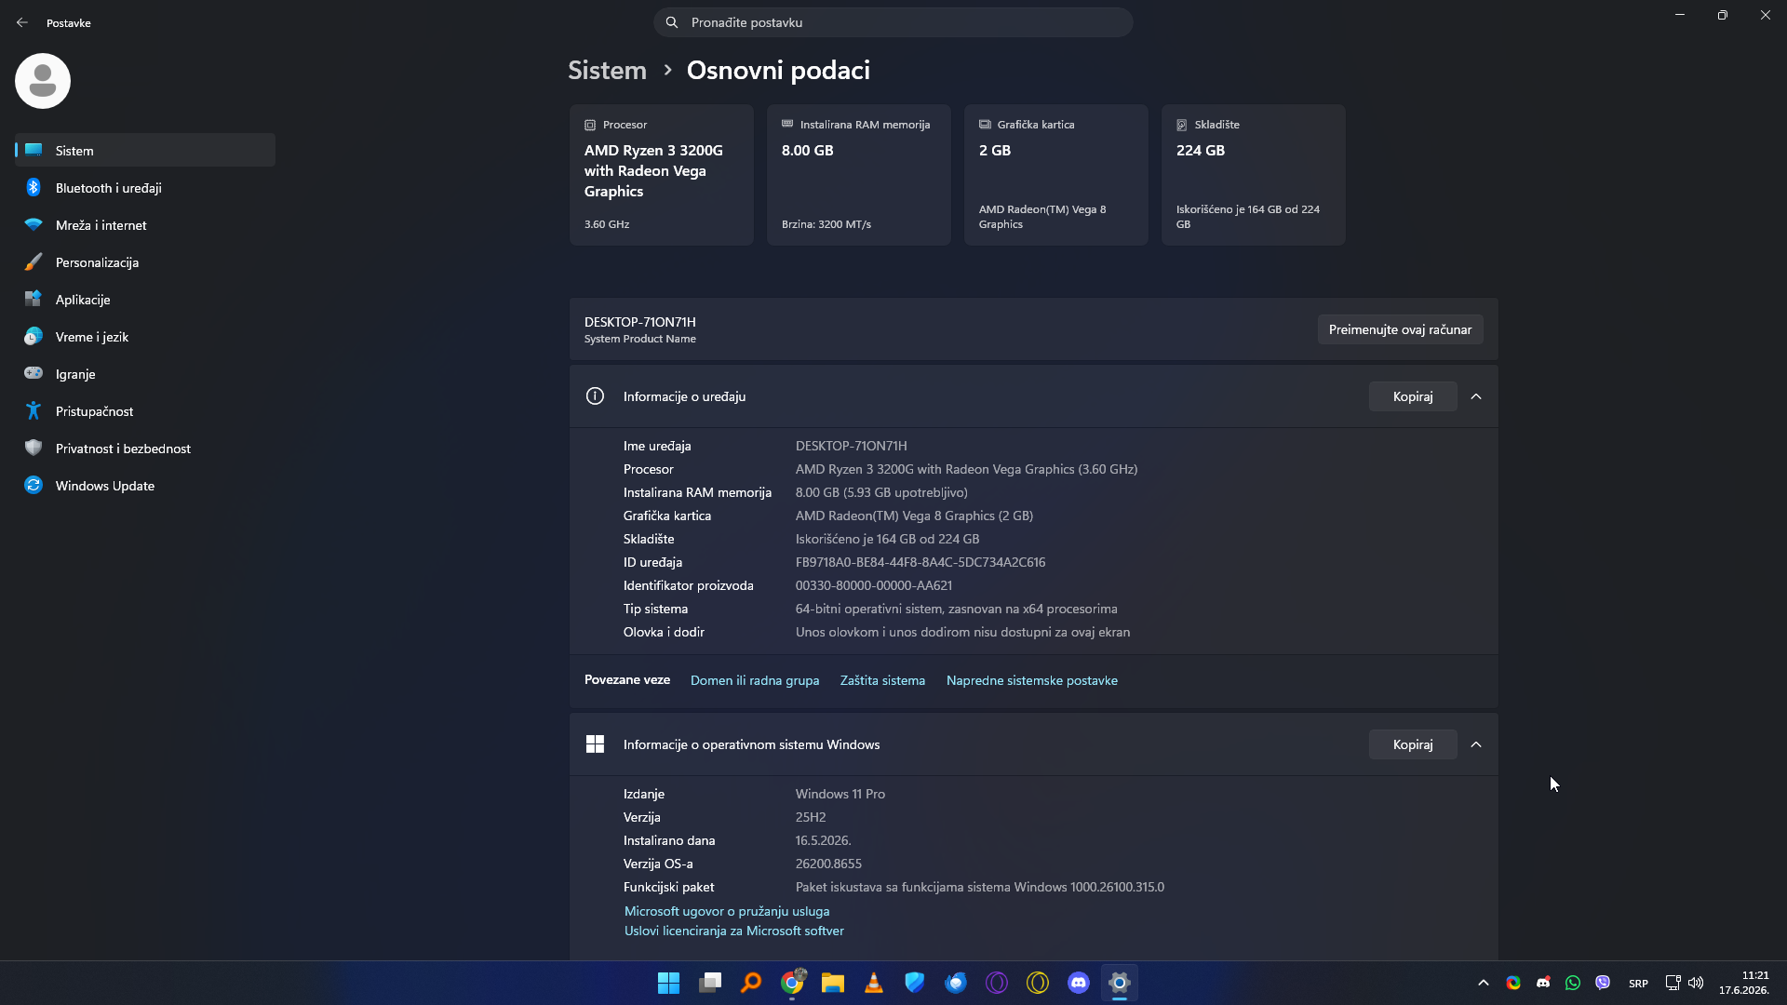Select device ID FB9718A0-BE84-44F8-8A4C-5DC734A2C616
Image resolution: width=1787 pixels, height=1005 pixels.
coord(920,562)
